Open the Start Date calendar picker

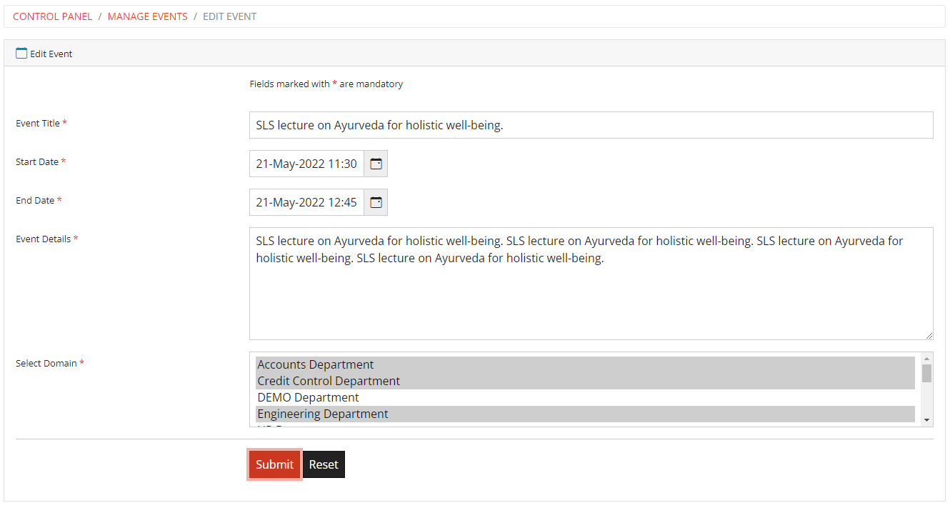[x=376, y=164]
